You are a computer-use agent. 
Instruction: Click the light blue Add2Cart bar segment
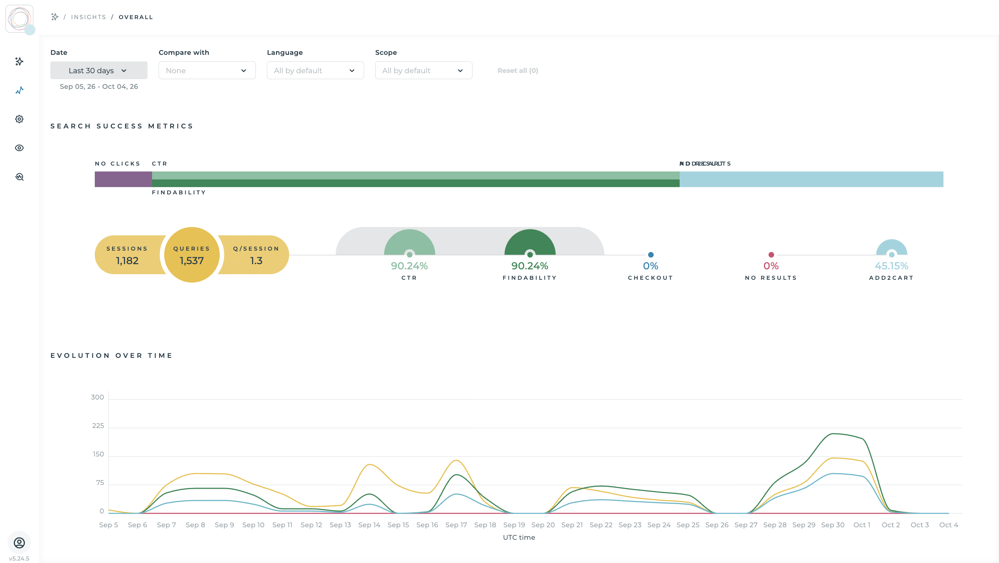point(811,179)
